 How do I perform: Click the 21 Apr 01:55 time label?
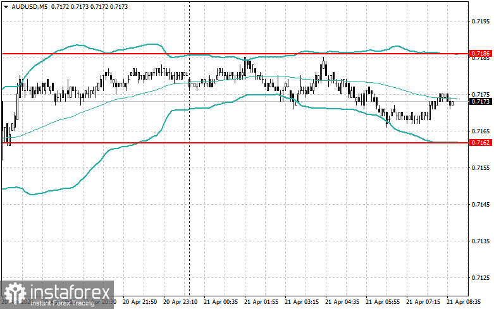[x=261, y=302]
